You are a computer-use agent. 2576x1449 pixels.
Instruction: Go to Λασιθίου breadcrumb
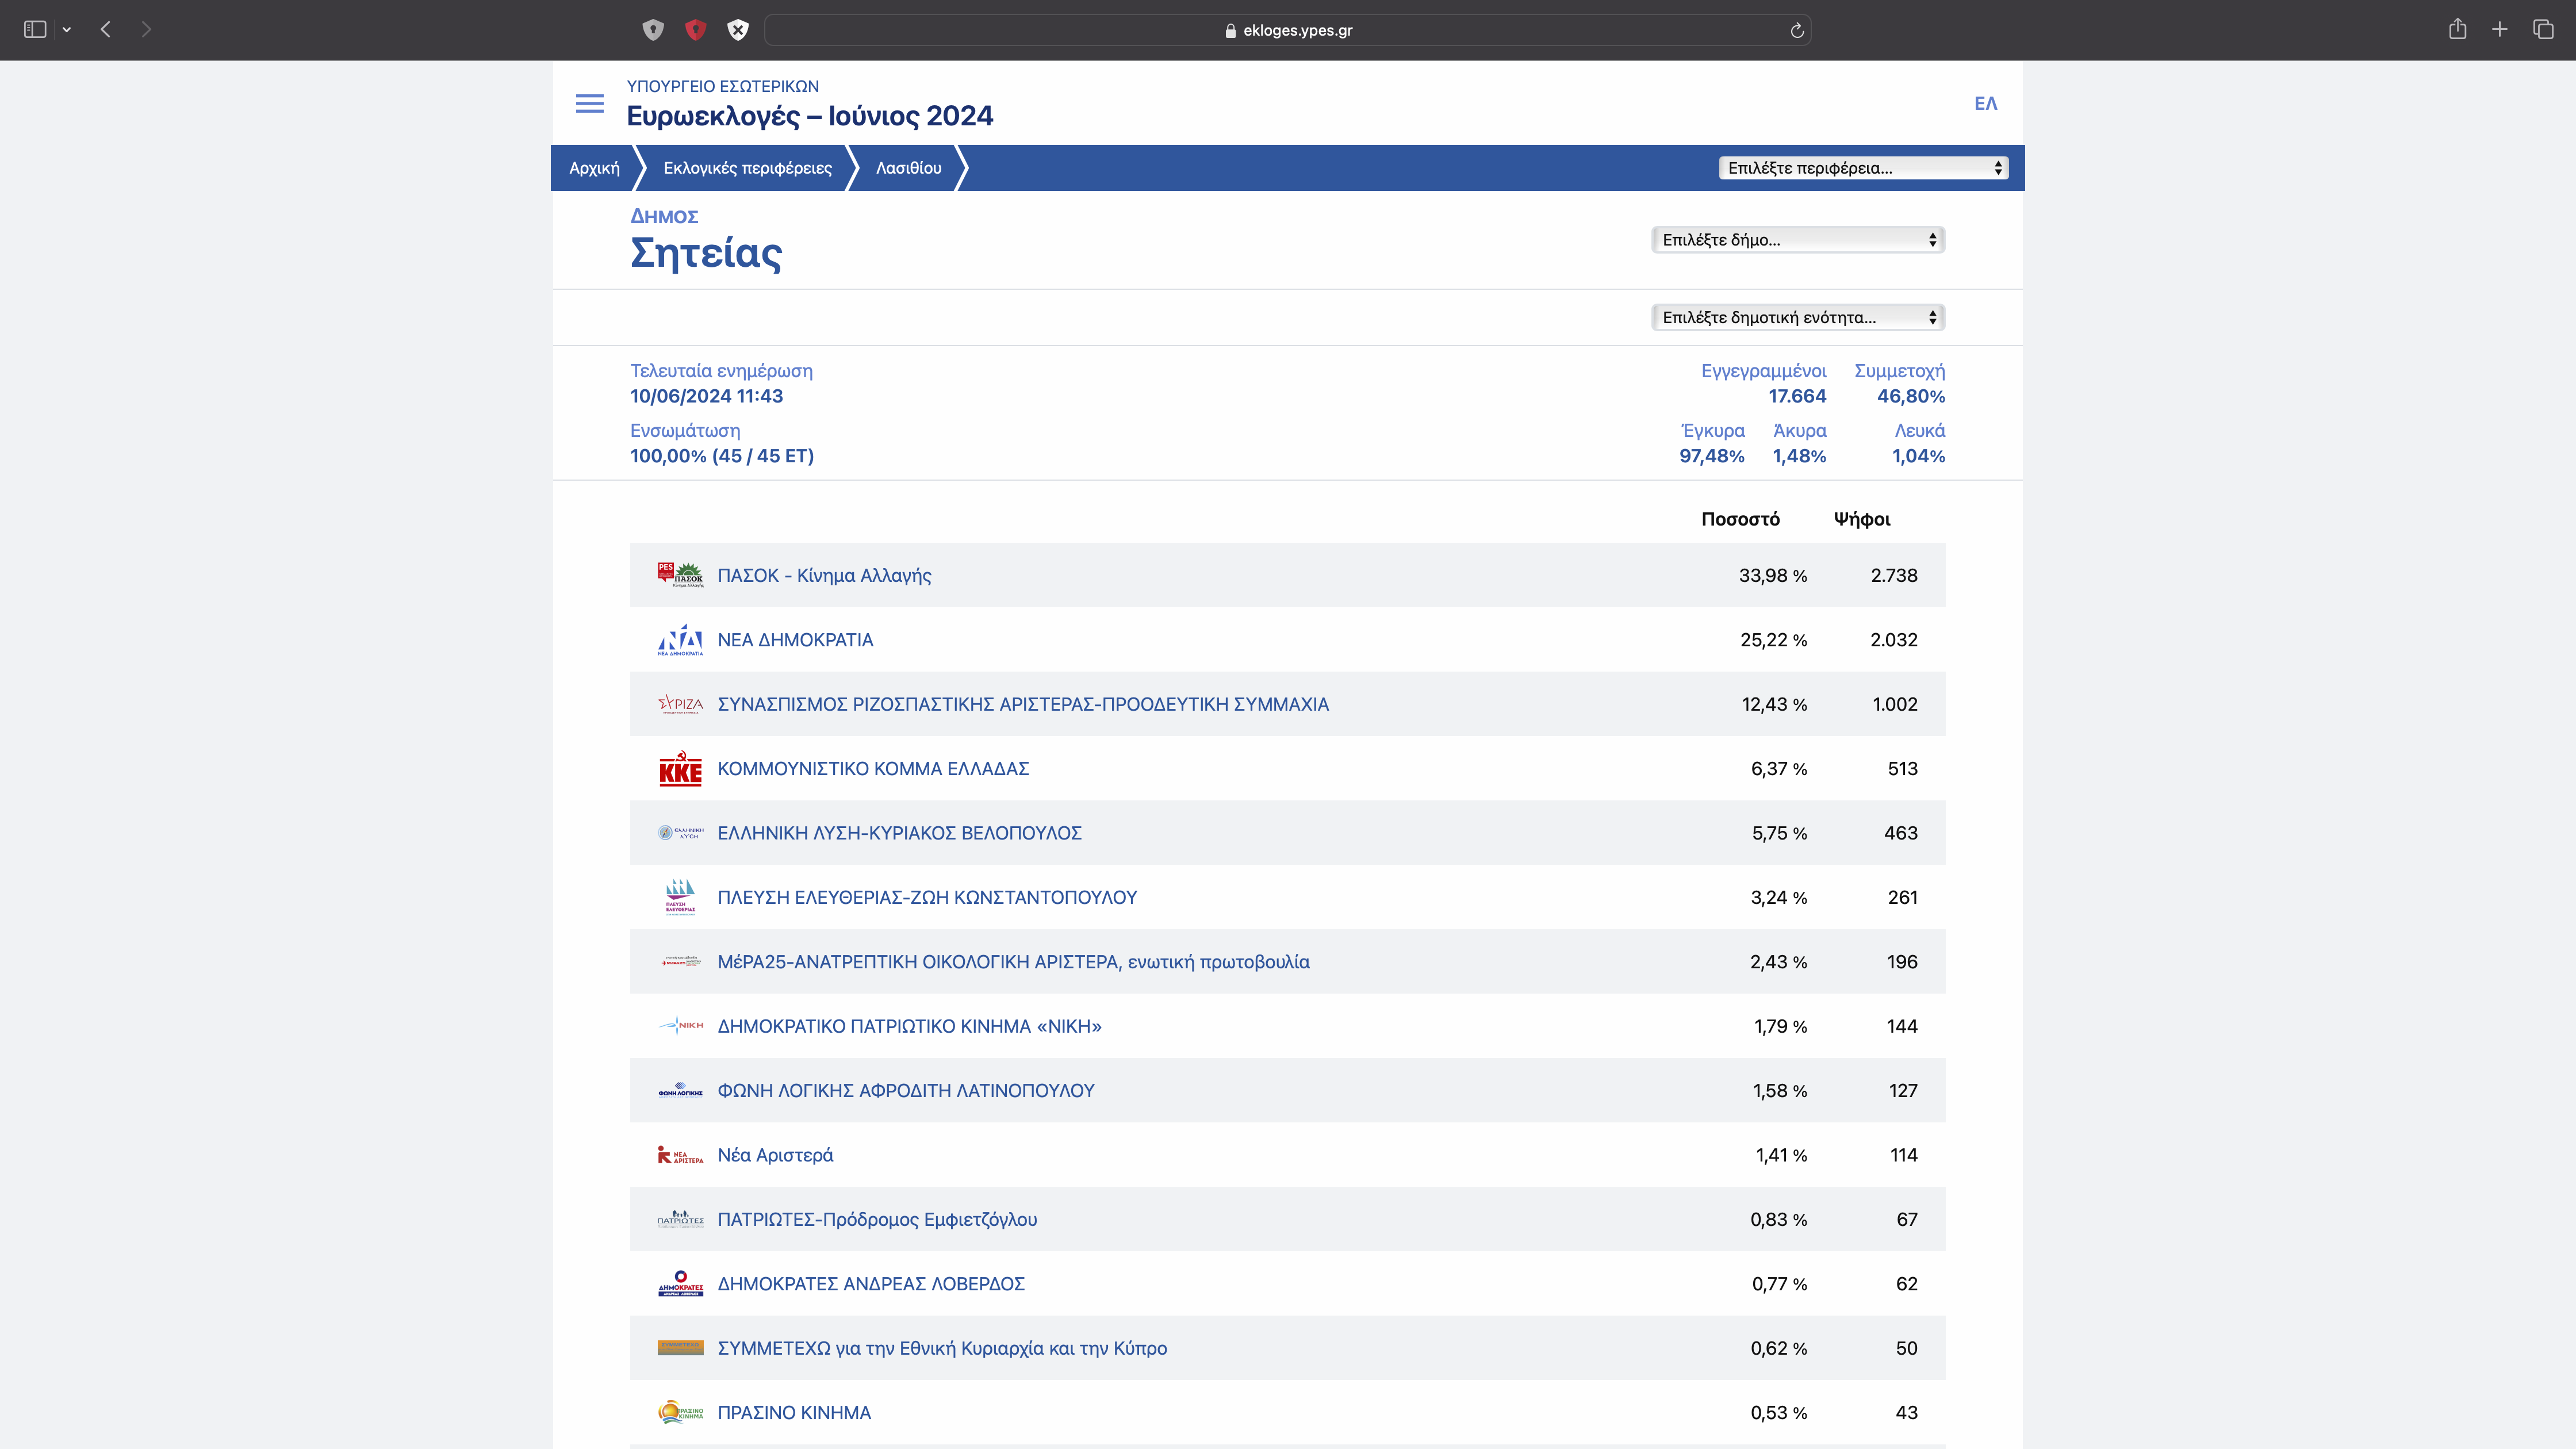coord(908,168)
